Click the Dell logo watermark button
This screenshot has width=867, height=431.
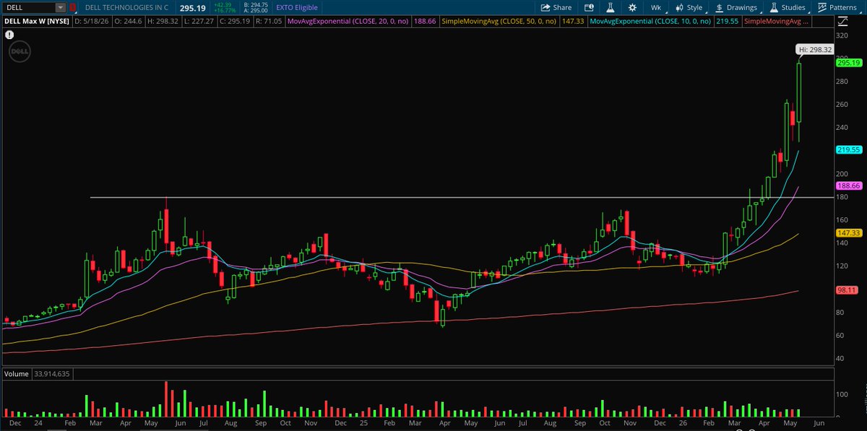[19, 53]
